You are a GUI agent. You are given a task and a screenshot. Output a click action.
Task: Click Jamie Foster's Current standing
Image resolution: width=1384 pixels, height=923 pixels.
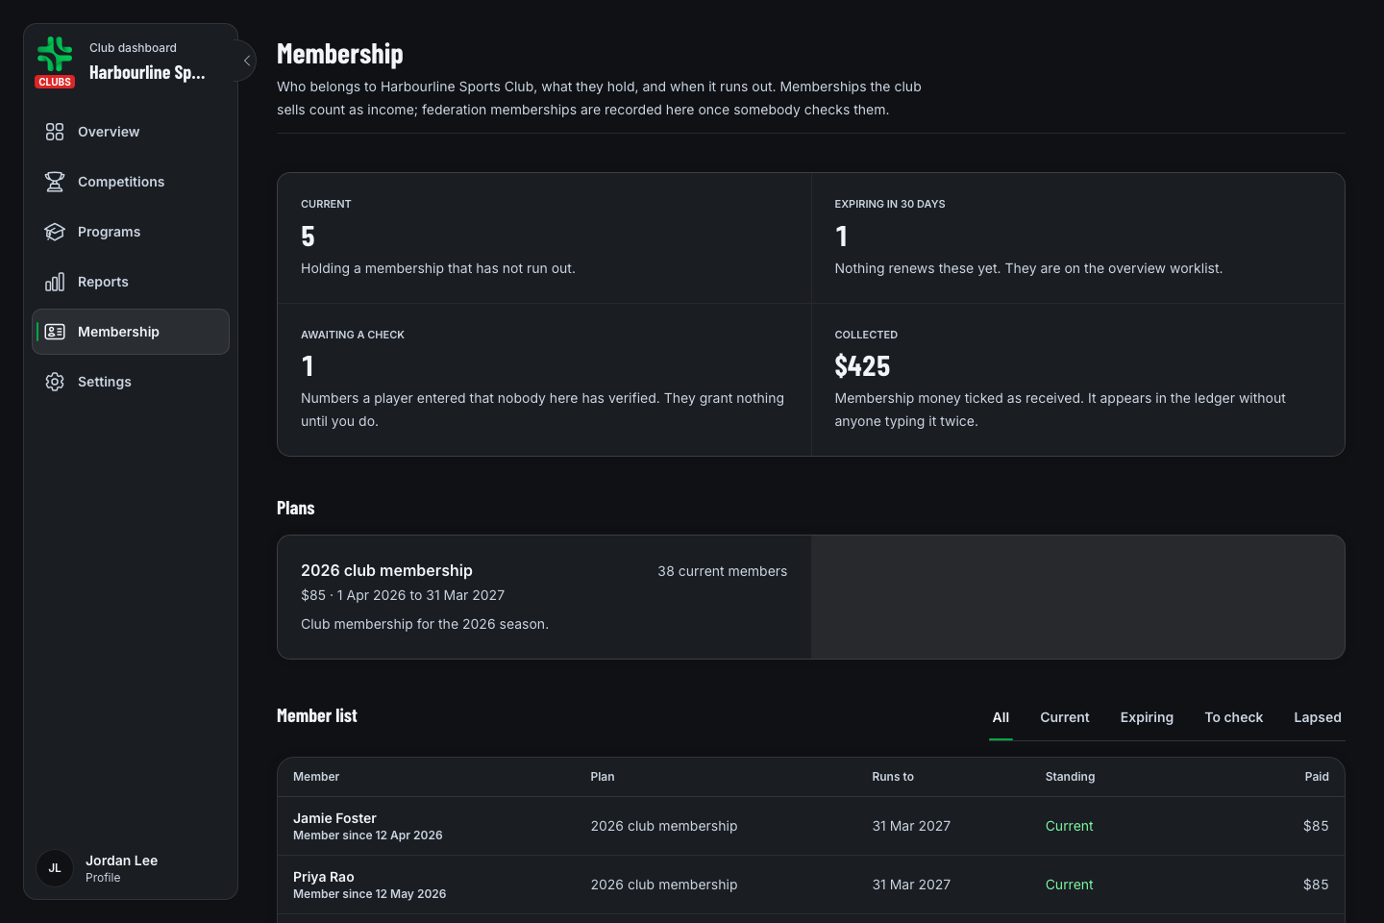(1069, 826)
